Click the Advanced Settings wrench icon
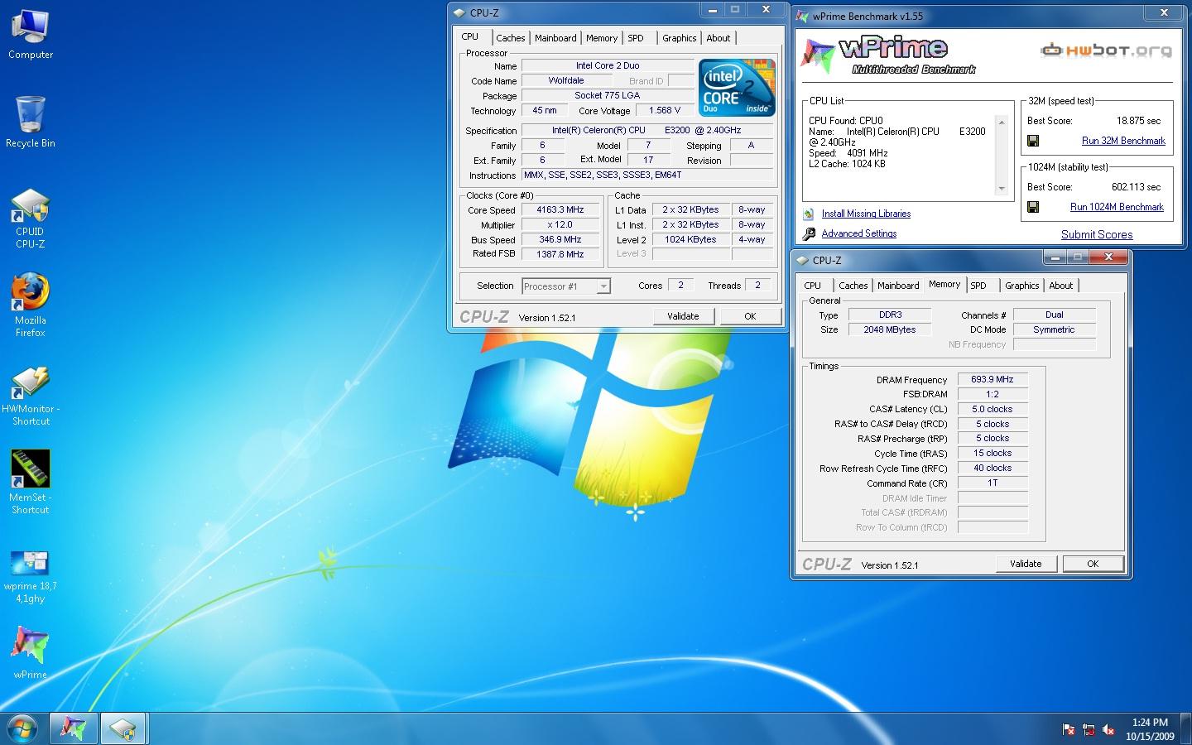The image size is (1192, 745). pos(809,233)
